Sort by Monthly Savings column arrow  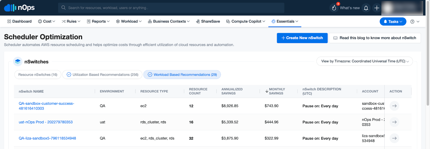267,91
